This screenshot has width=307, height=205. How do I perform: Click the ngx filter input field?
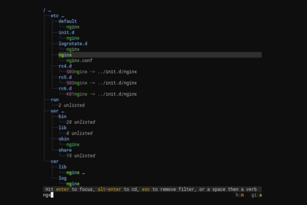tap(47, 195)
